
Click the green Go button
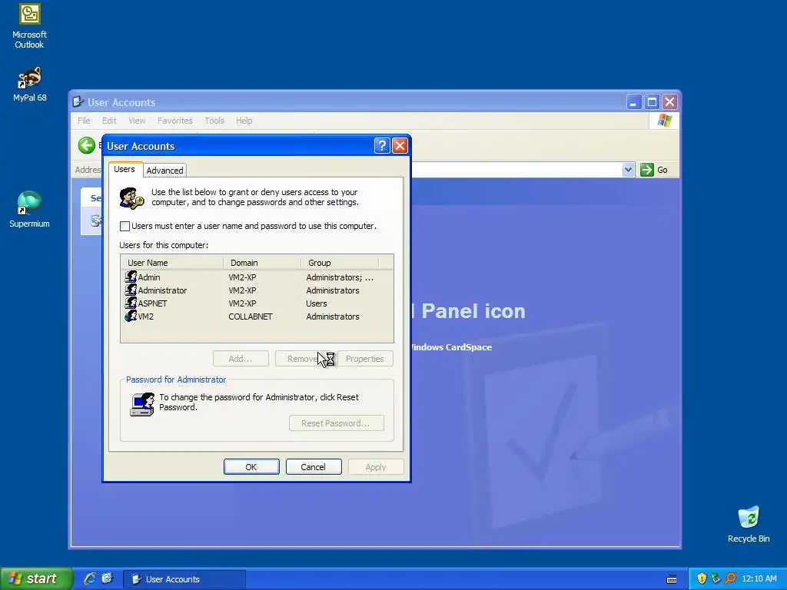[654, 170]
